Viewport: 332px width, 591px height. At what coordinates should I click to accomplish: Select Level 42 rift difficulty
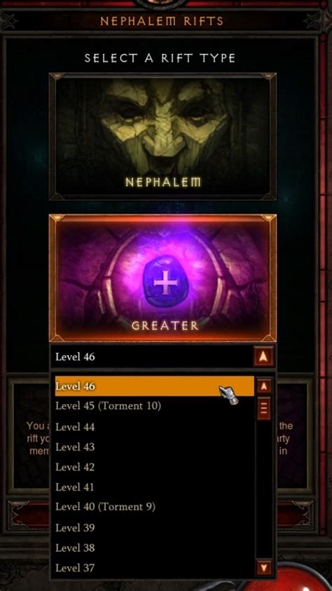tap(155, 467)
